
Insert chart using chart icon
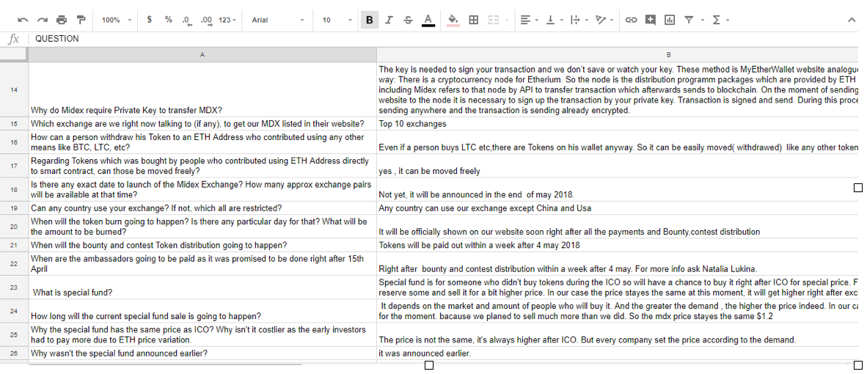click(670, 20)
